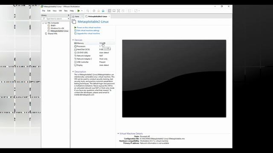Image resolution: width=273 pixels, height=153 pixels.
Task: Click the Host-only adapter value
Action: click(x=103, y=59)
